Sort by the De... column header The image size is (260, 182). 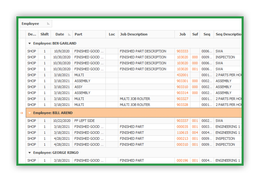(x=32, y=34)
